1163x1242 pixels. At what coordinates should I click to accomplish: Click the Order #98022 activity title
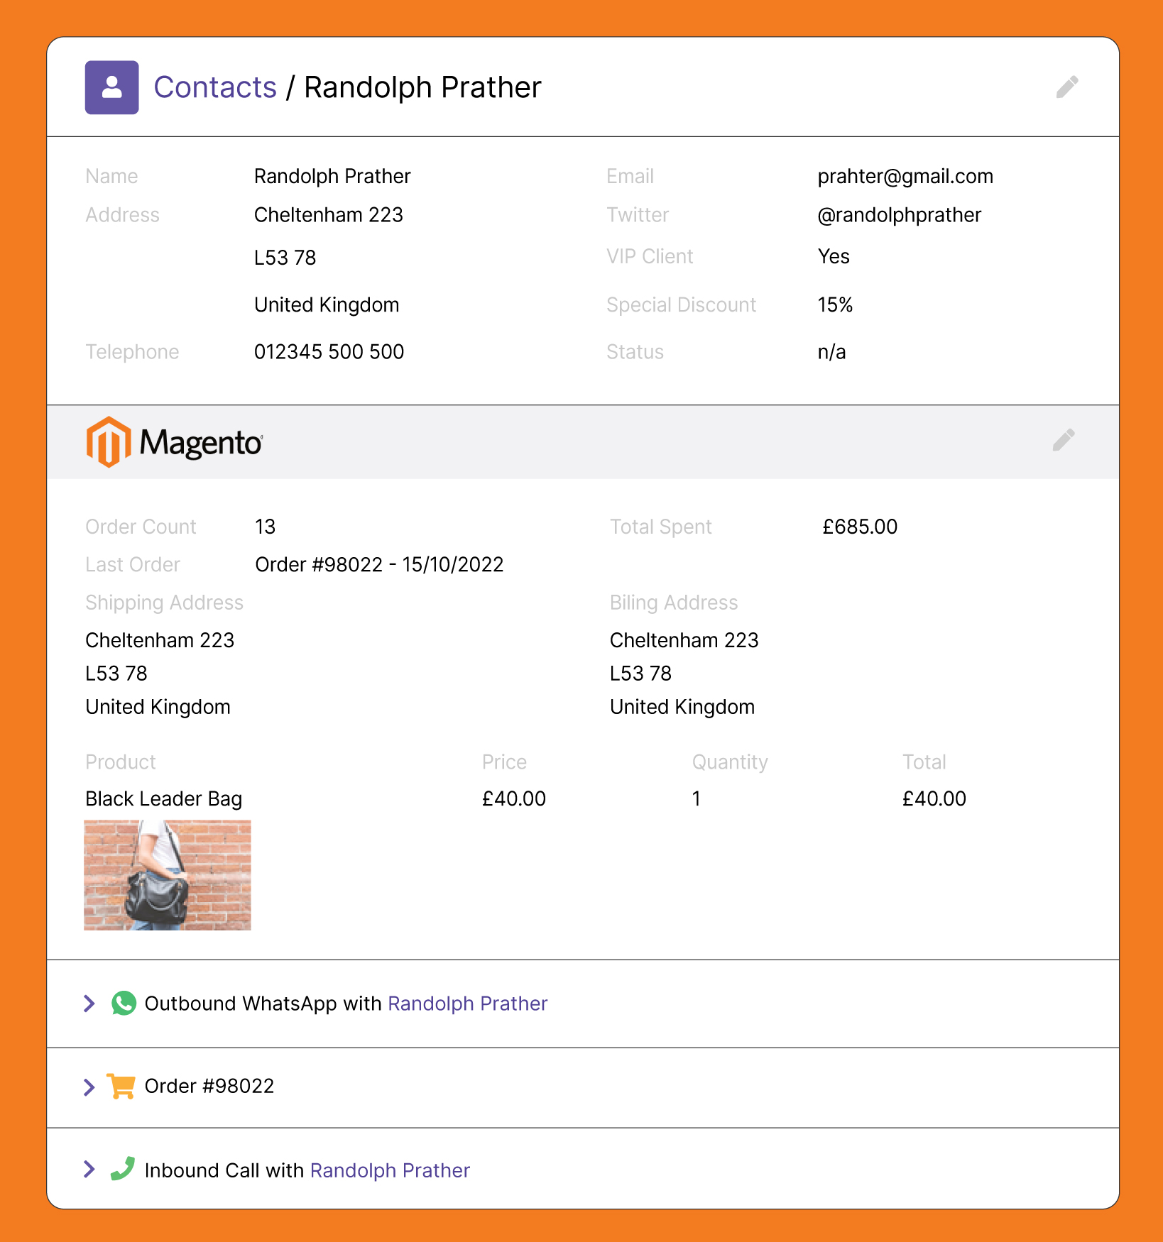click(209, 1086)
